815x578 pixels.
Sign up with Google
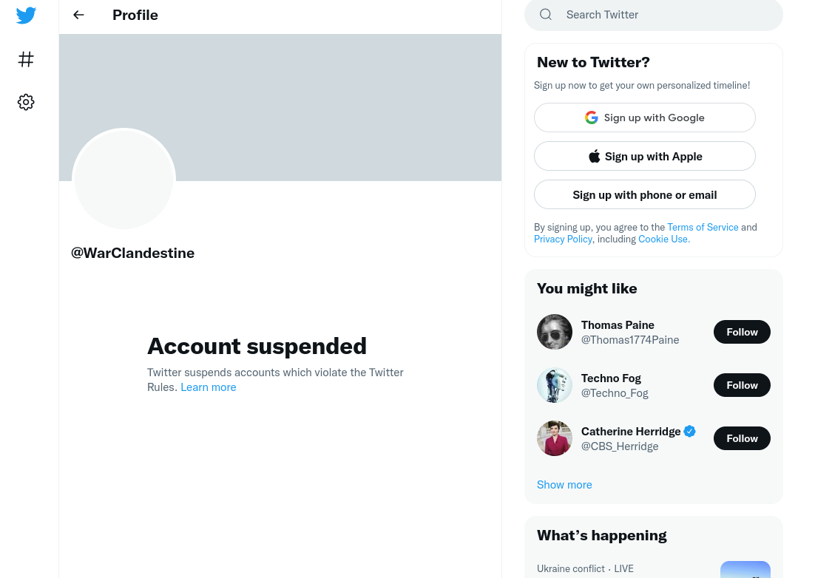point(644,118)
